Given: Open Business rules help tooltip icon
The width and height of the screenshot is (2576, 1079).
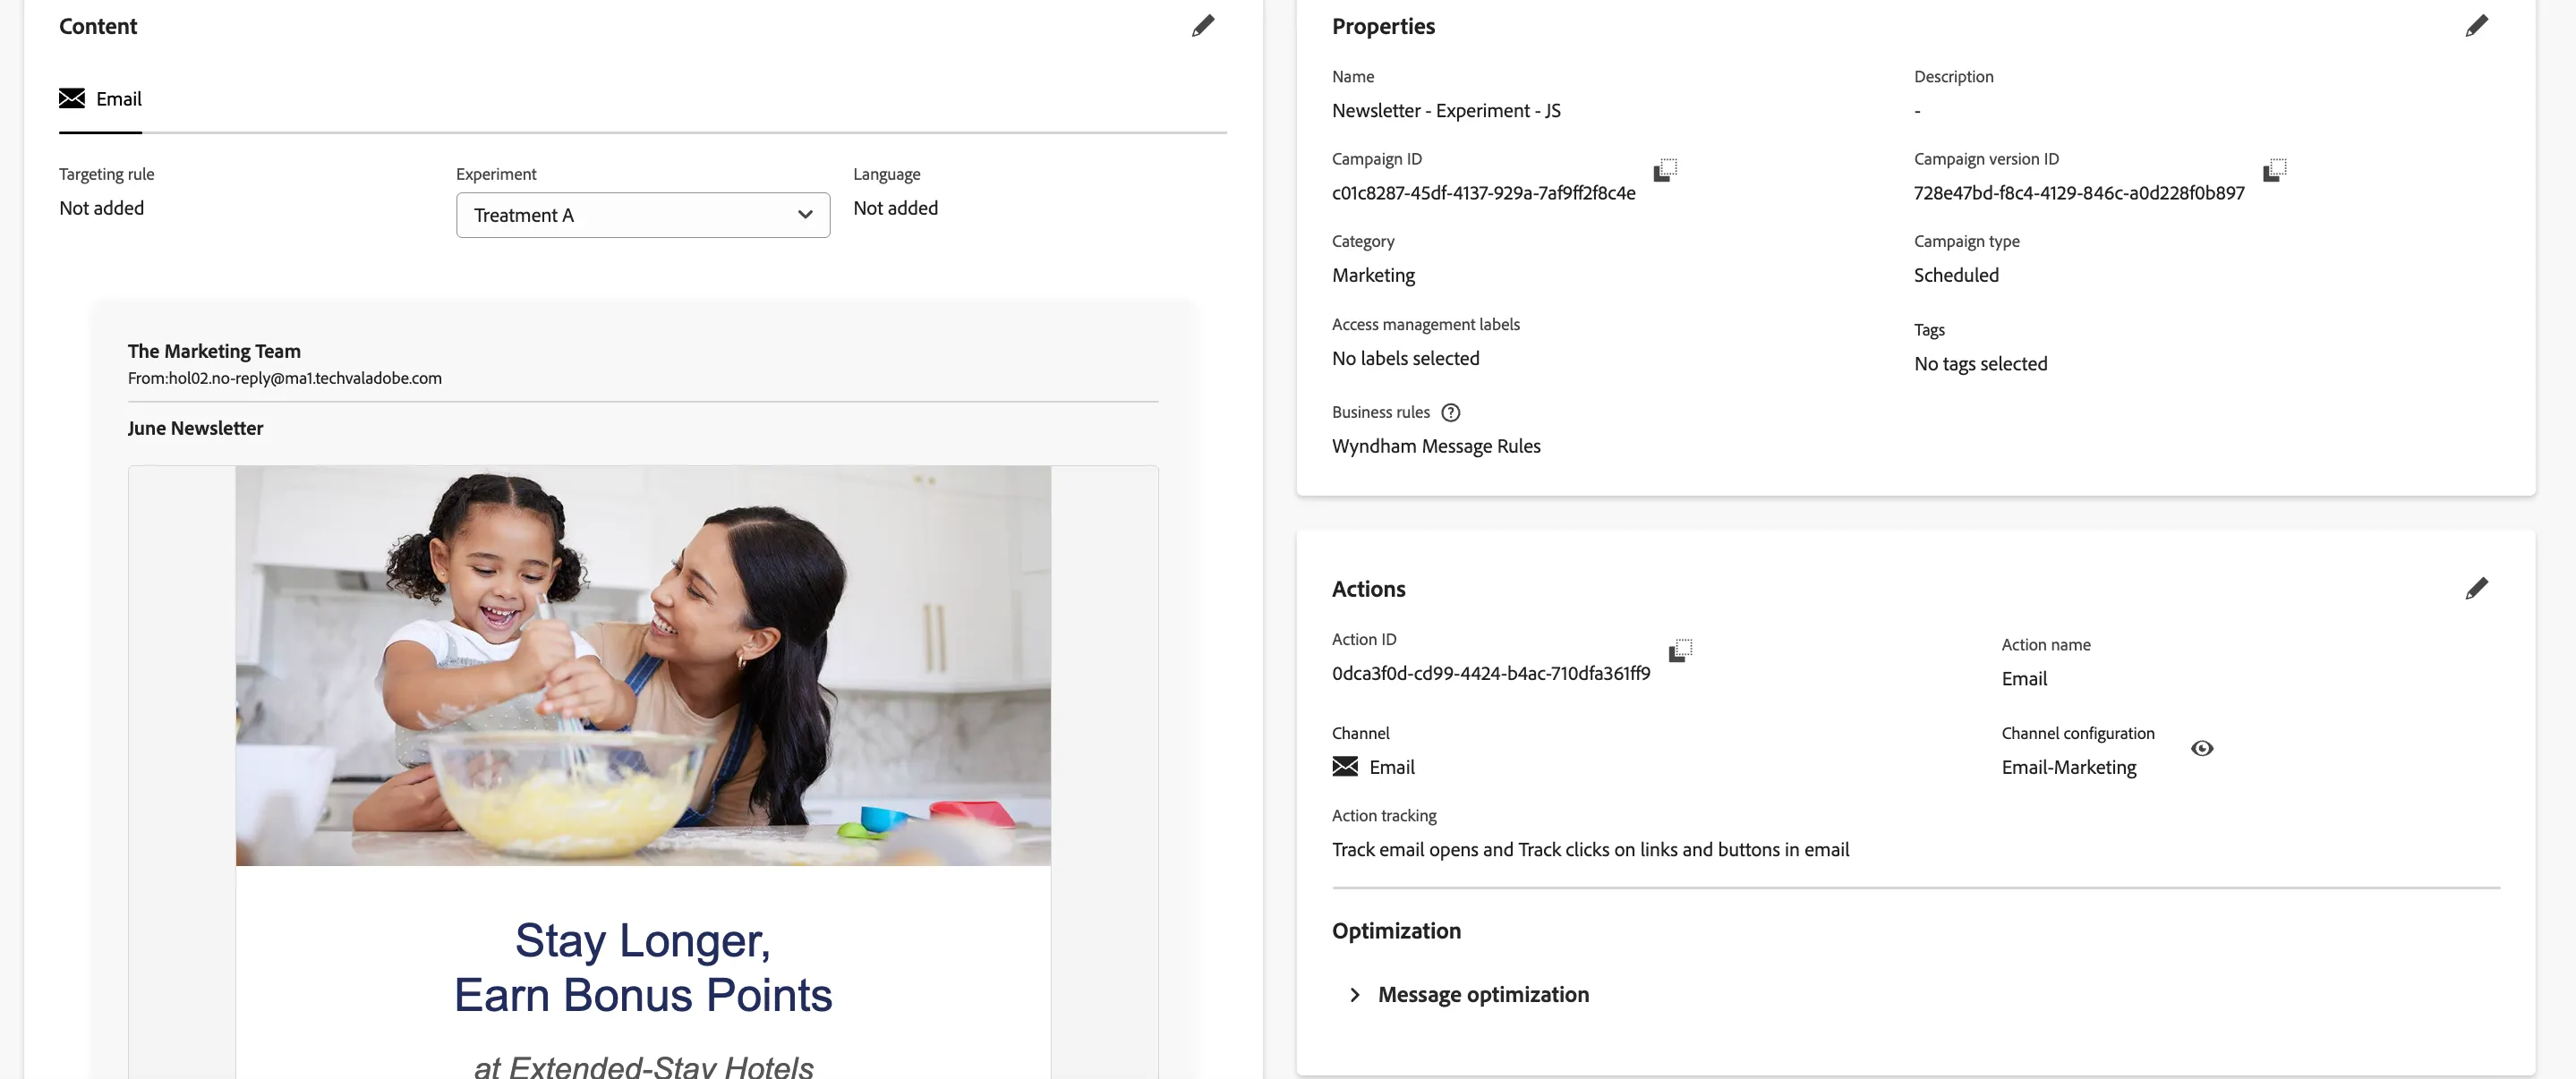Looking at the screenshot, I should click(1450, 412).
